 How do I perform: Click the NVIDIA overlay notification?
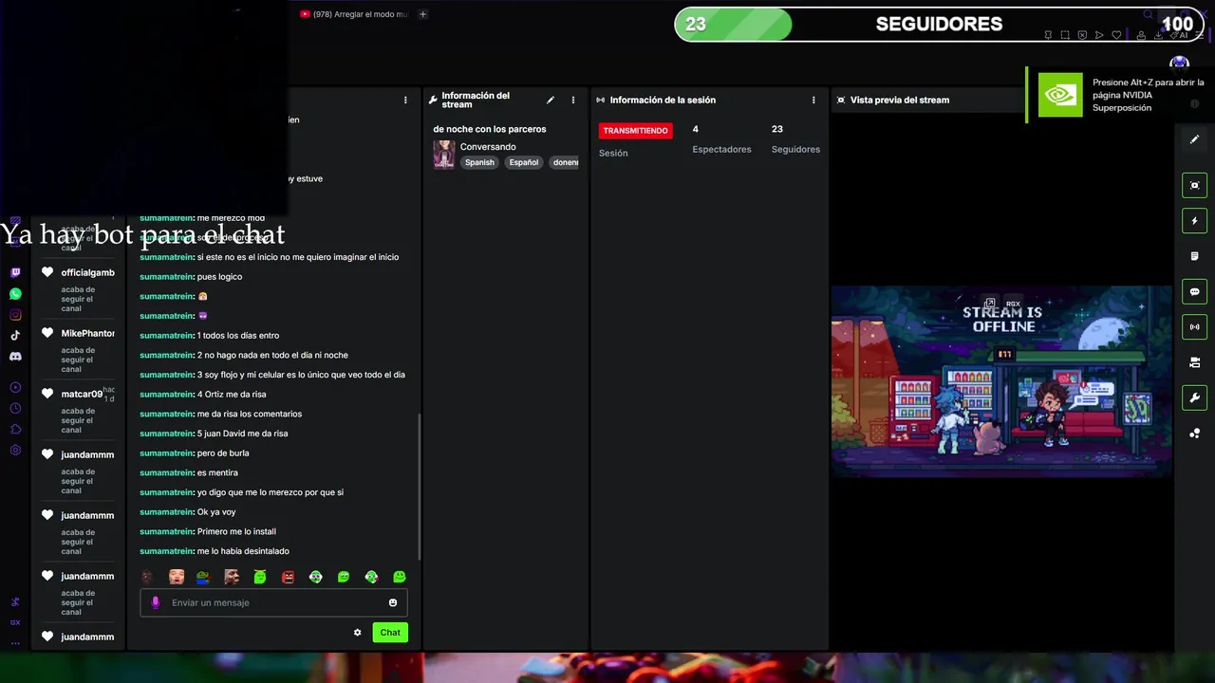pyautogui.click(x=1120, y=95)
